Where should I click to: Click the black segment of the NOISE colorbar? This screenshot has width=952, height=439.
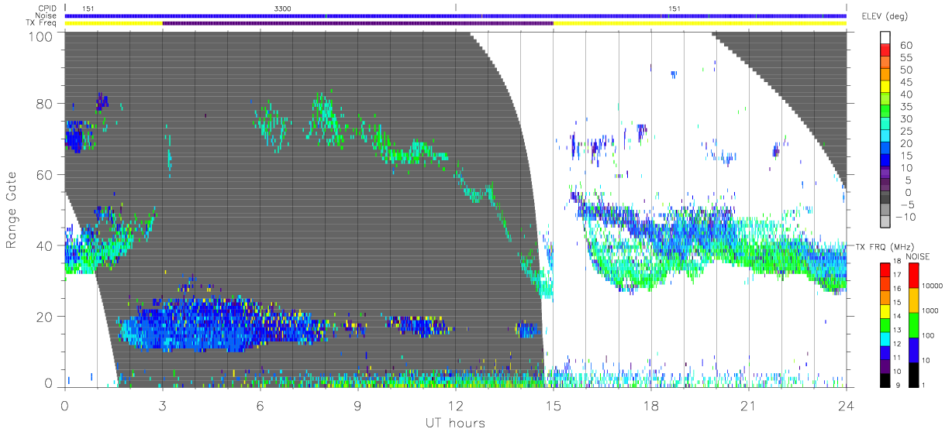pyautogui.click(x=913, y=376)
